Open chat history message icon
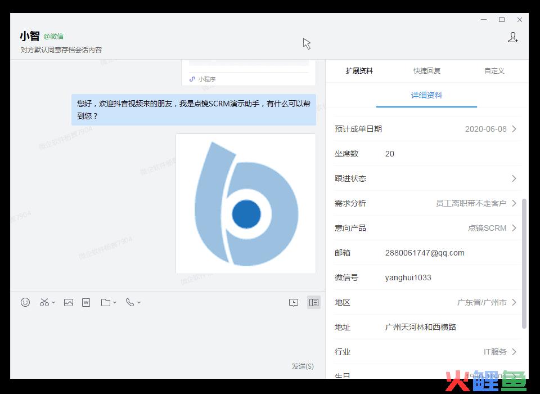Image resolution: width=540 pixels, height=394 pixels. pyautogui.click(x=294, y=303)
